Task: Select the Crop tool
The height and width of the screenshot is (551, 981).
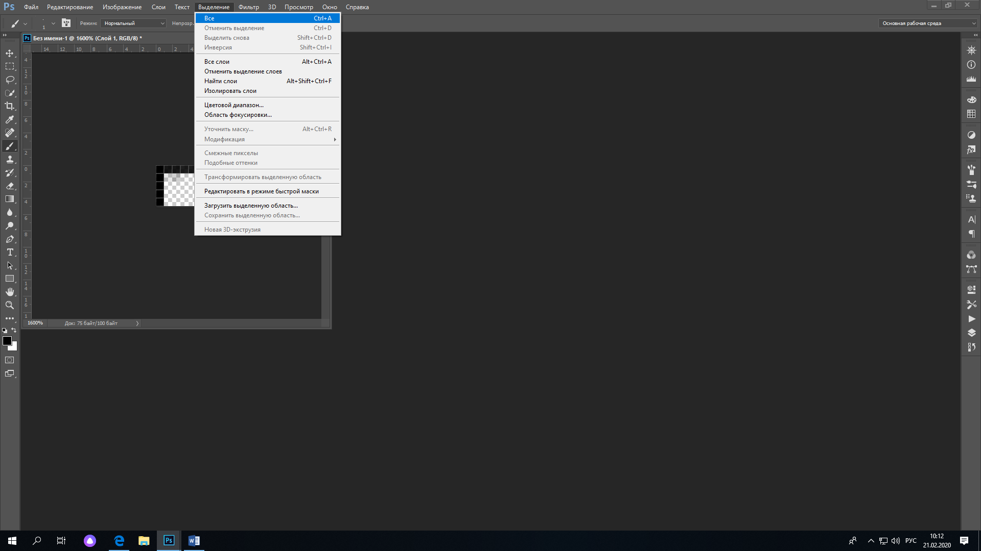Action: pyautogui.click(x=10, y=106)
